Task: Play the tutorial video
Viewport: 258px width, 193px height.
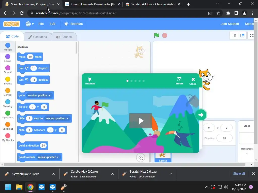Action: click(141, 121)
